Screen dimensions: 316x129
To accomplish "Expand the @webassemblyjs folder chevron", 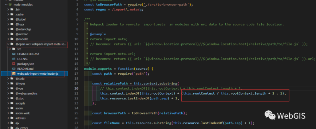I will tap(8, 93).
